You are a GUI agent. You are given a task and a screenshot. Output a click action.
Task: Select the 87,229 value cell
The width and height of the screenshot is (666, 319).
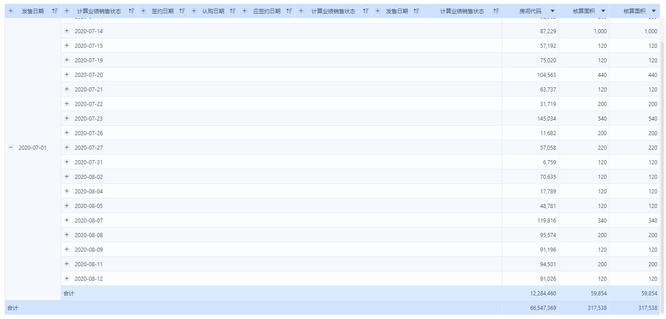coord(531,31)
